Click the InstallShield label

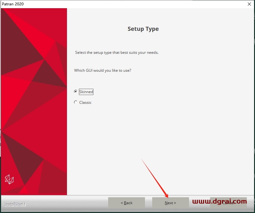point(15,204)
